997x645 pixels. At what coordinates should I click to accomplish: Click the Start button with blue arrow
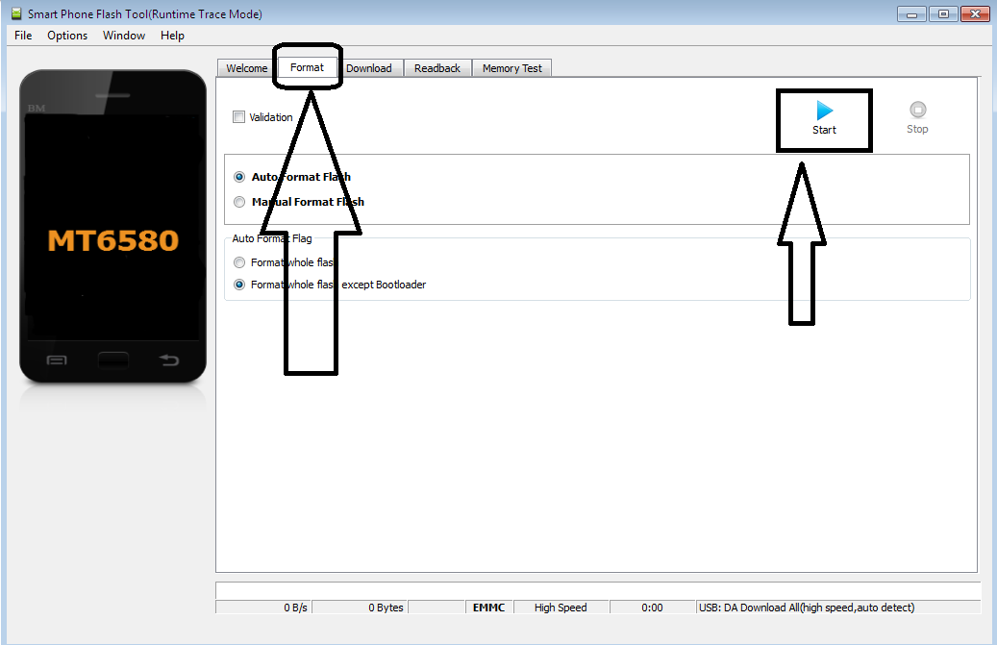pyautogui.click(x=824, y=119)
